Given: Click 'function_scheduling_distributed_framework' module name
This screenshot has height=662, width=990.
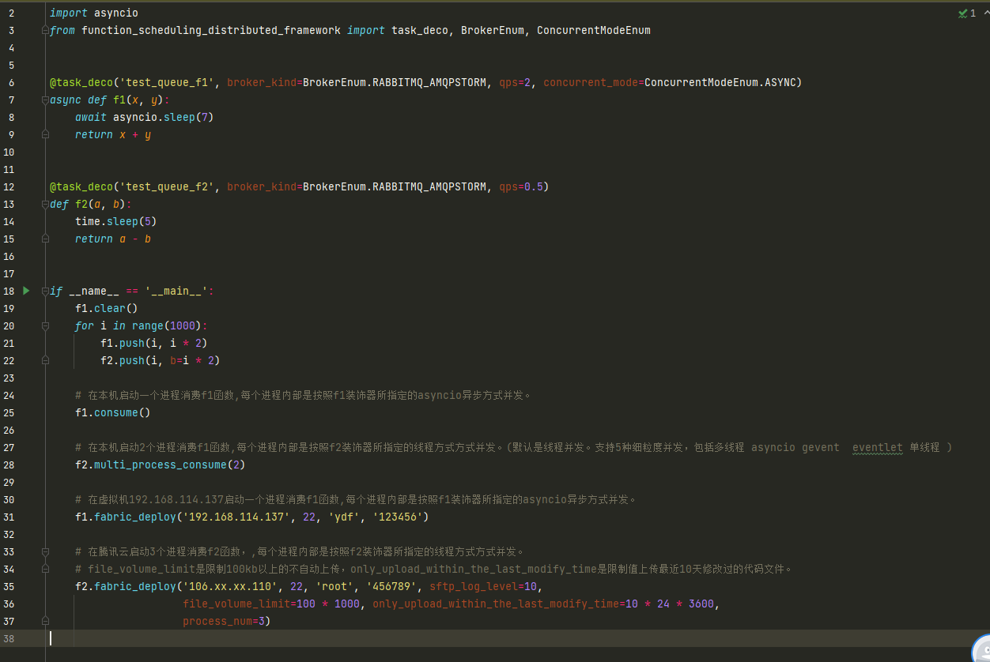Looking at the screenshot, I should pos(211,30).
